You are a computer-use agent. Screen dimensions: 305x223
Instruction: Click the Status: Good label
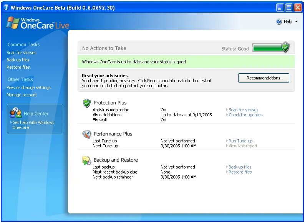point(235,49)
